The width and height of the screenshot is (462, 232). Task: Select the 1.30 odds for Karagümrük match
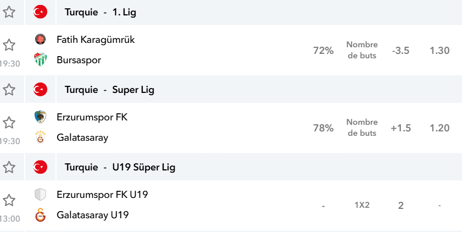click(439, 51)
